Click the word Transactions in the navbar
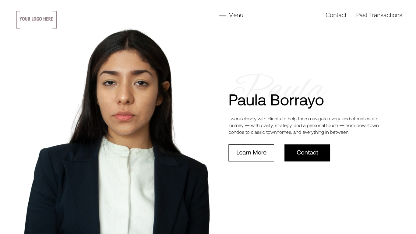 click(386, 15)
